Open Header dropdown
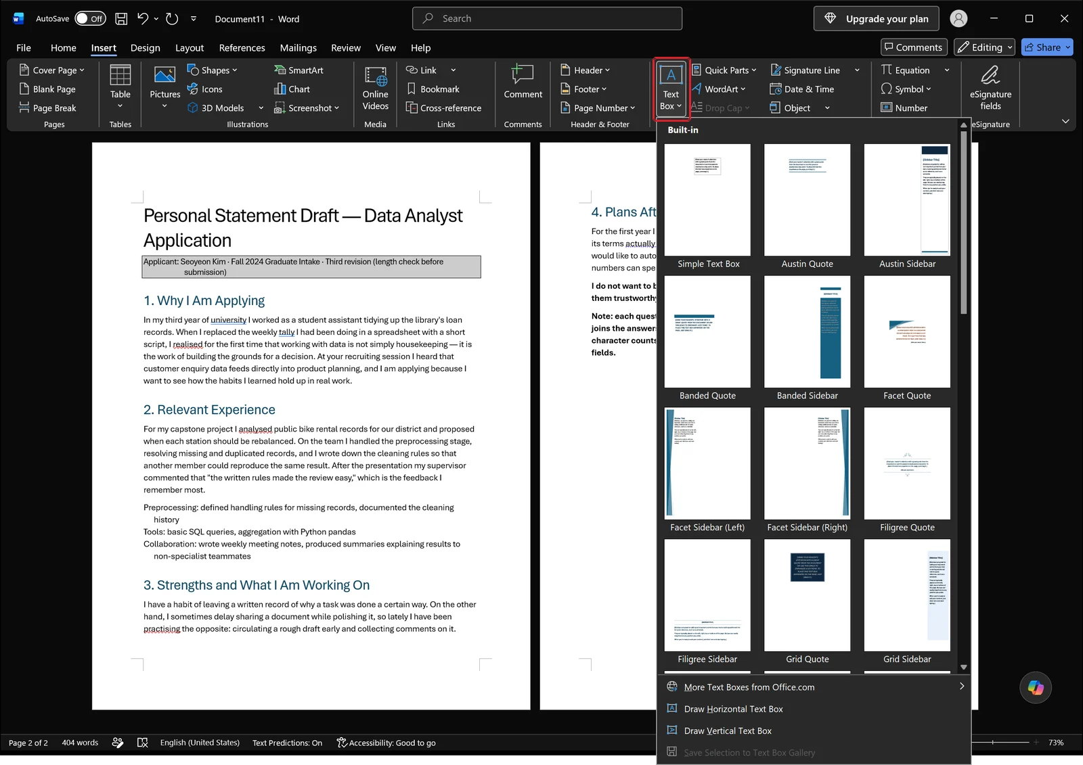Viewport: 1083px width, 765px height. coord(607,70)
